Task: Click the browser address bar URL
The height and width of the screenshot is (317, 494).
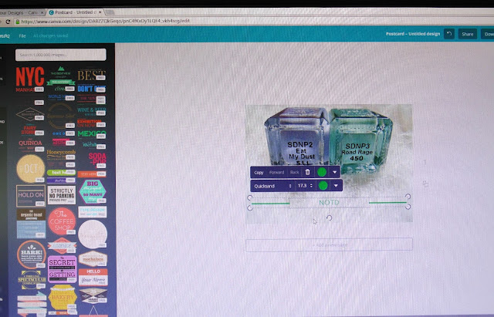Action: click(105, 21)
